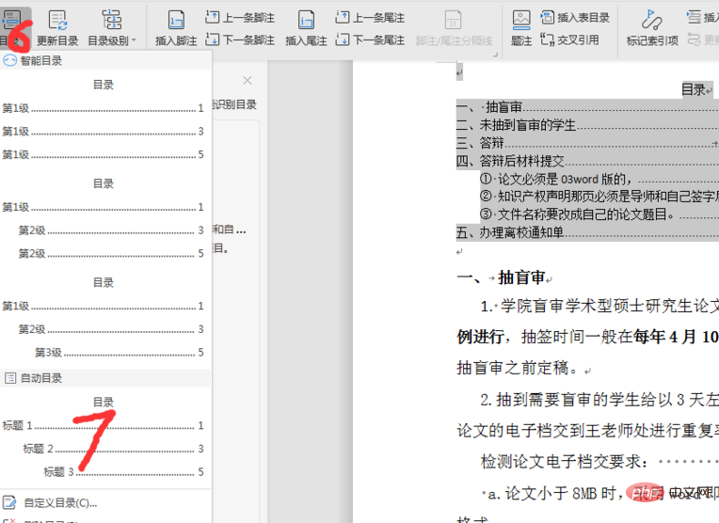Click TOC entry ③ 文件名称要改成自己的论文题目

pyautogui.click(x=599, y=214)
